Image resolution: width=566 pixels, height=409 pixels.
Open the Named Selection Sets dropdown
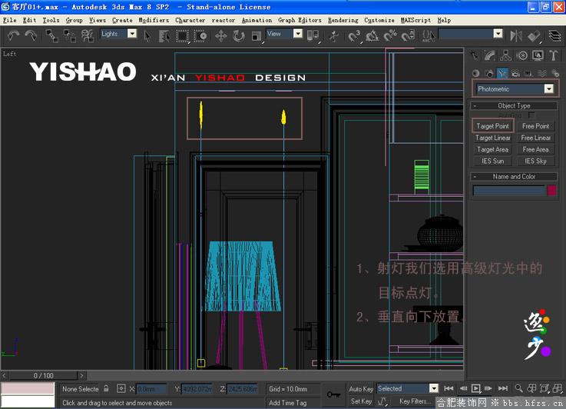(498, 34)
